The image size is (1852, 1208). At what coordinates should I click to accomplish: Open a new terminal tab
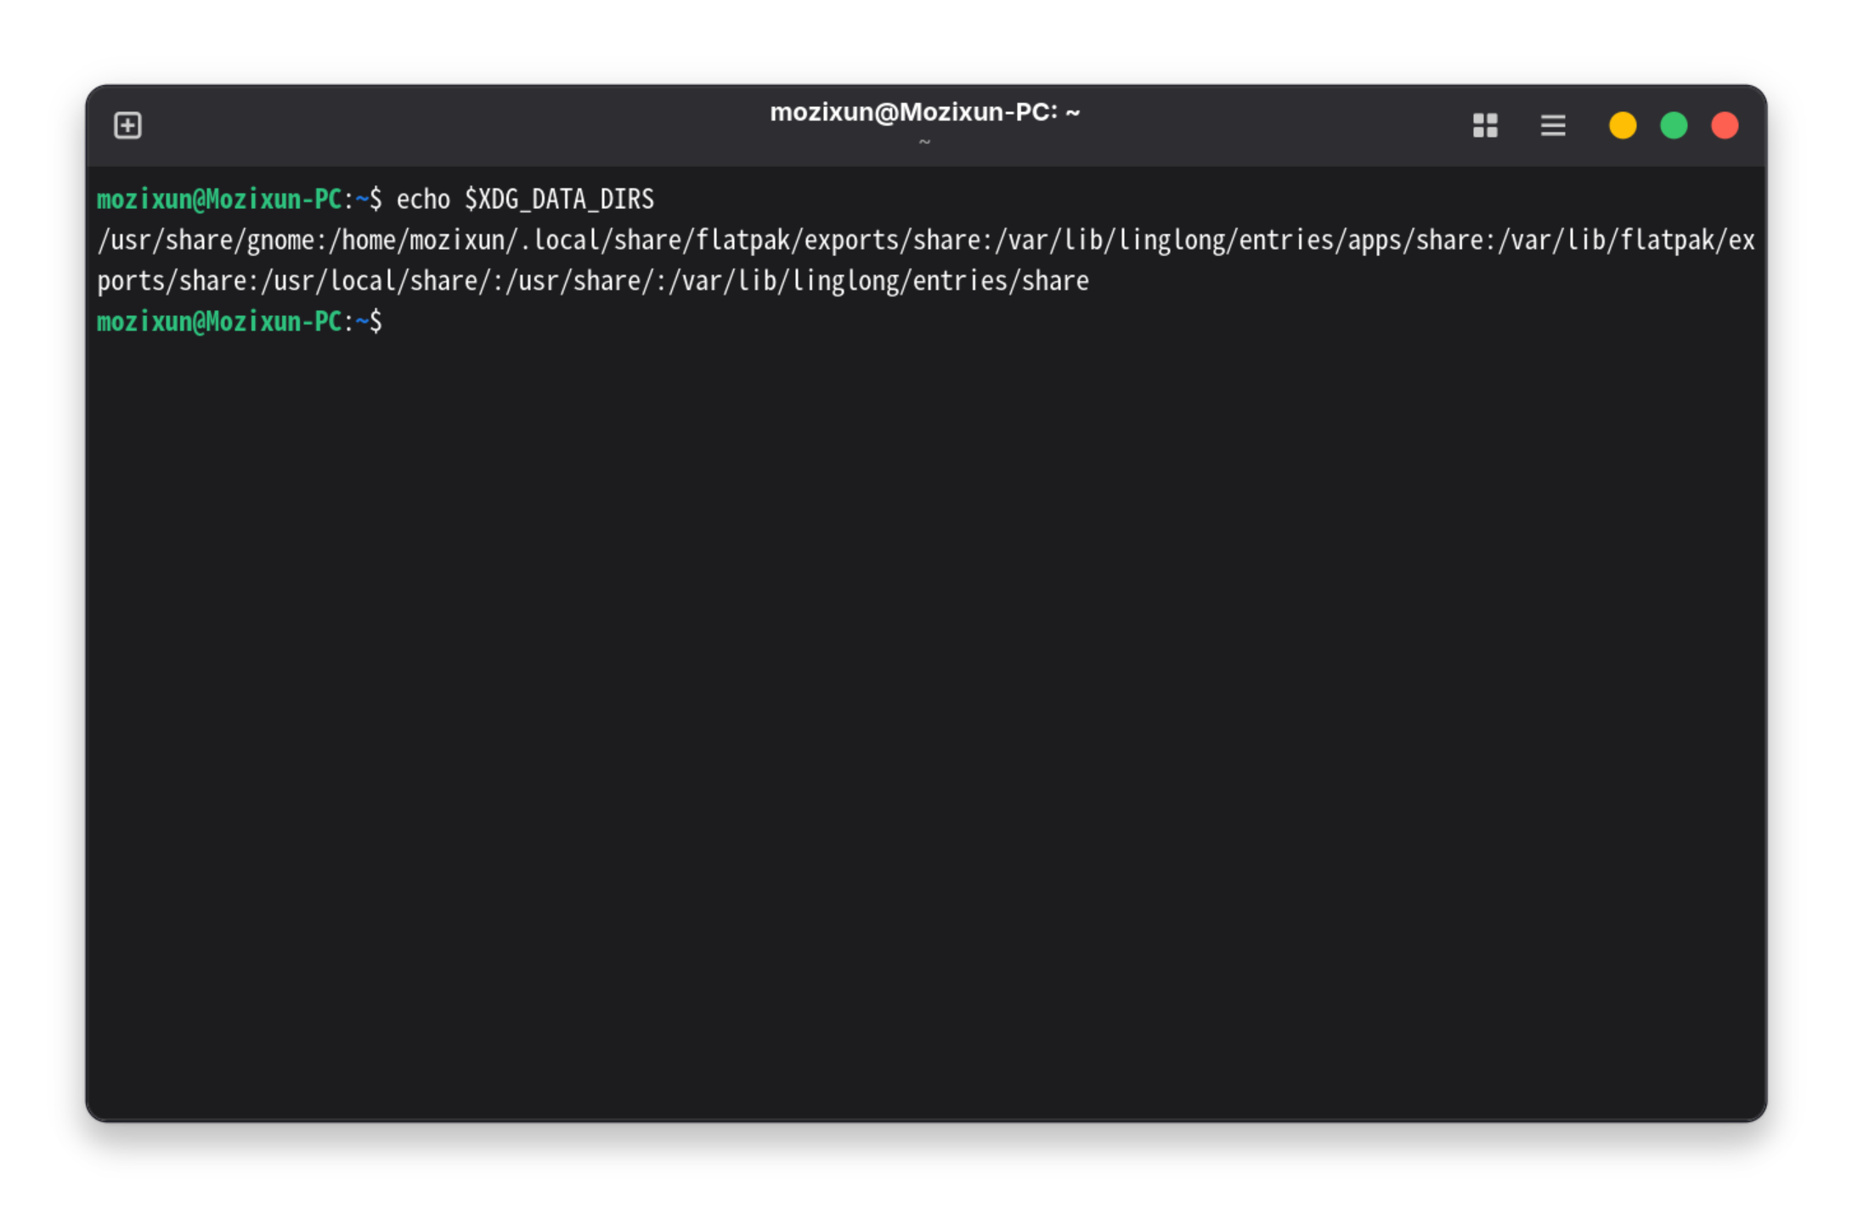click(127, 126)
